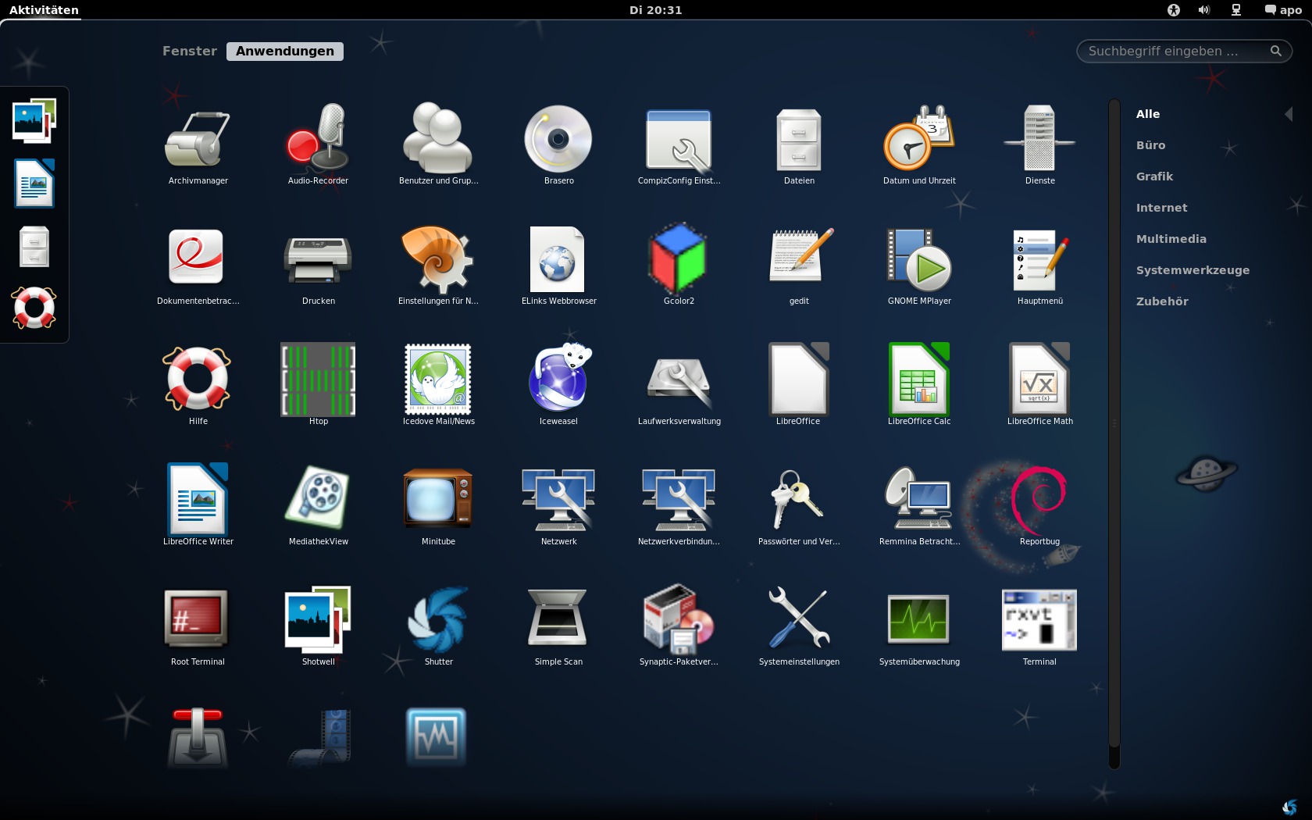This screenshot has width=1312, height=820.
Task: Launch Shotwell from the application grid
Action: [x=318, y=626]
